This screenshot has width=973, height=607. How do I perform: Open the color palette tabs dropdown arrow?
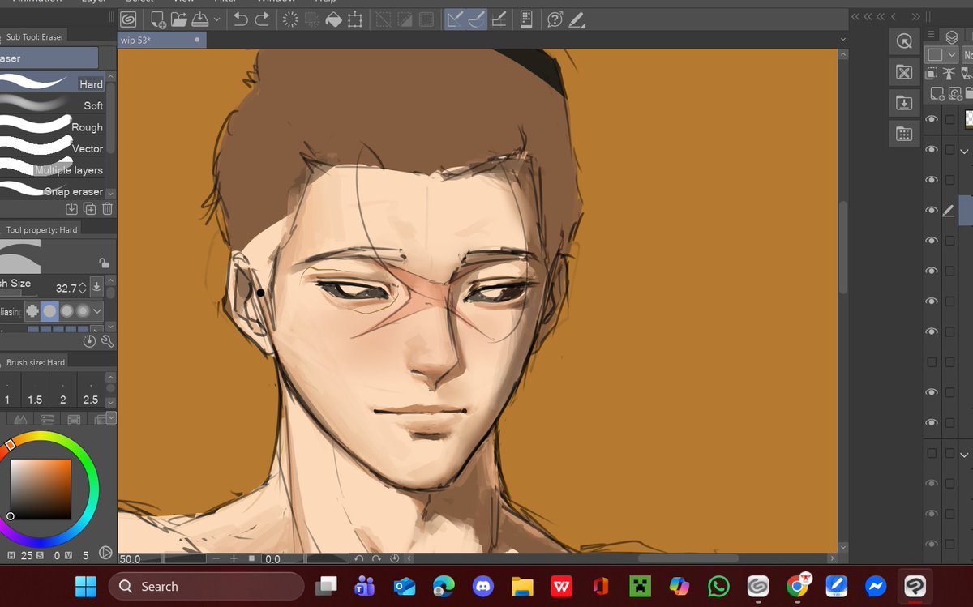coord(111,418)
